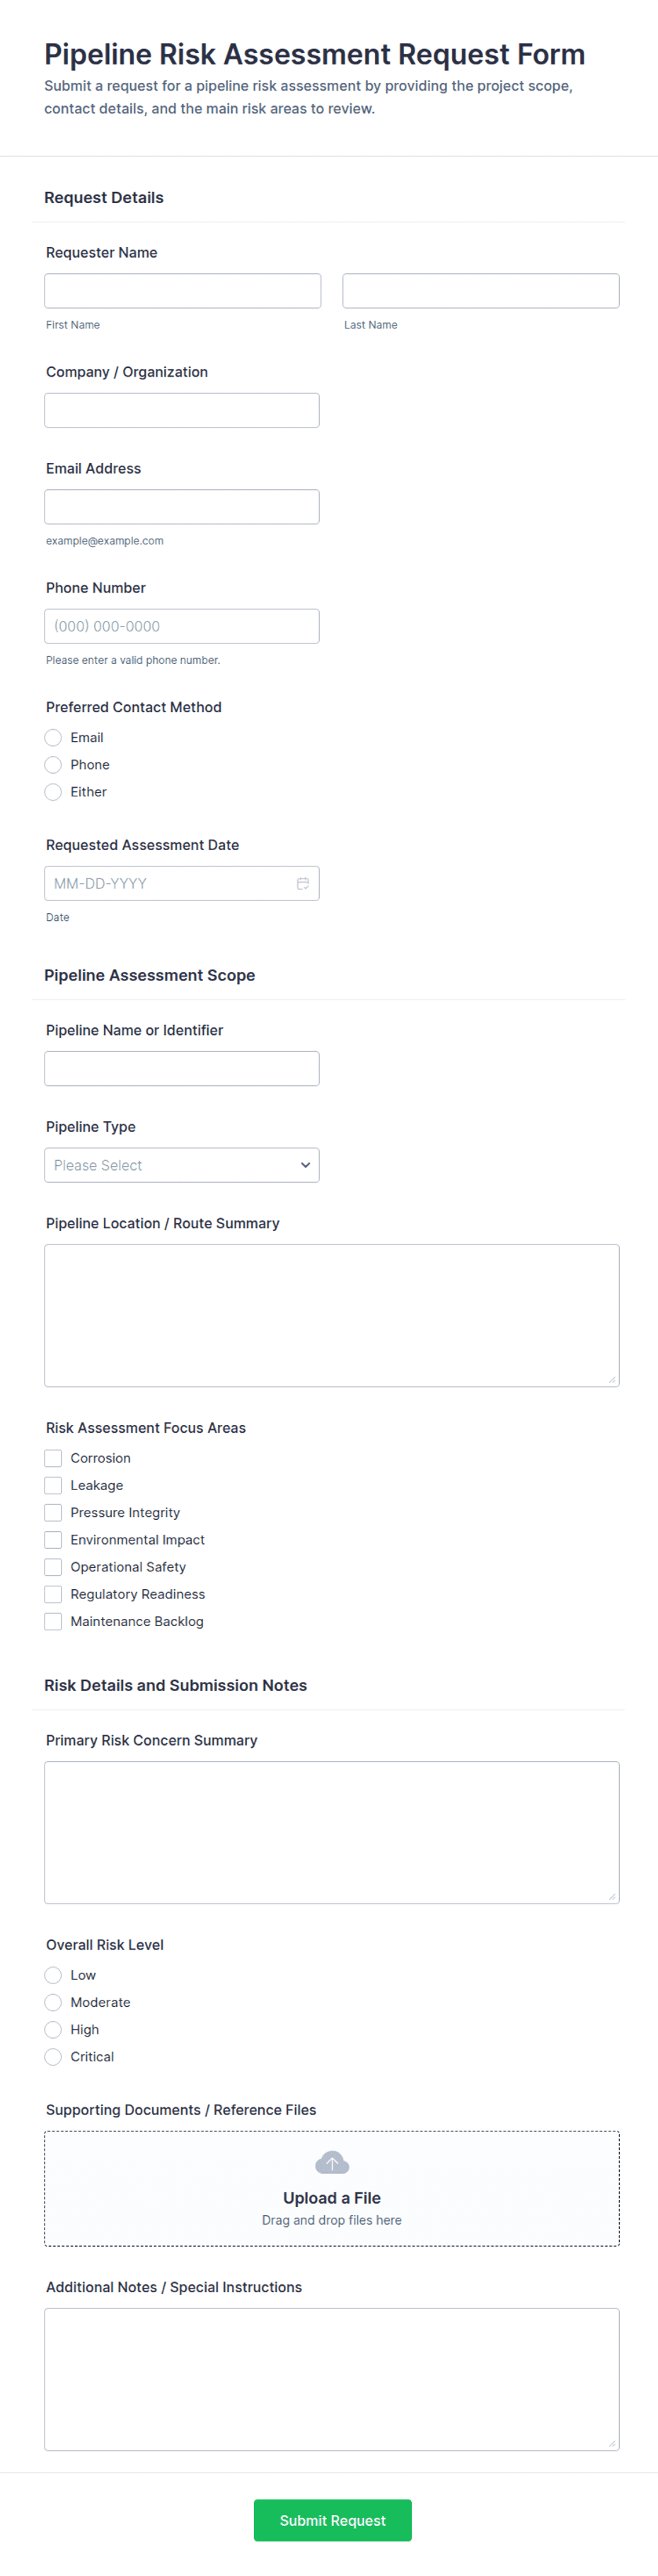Click the Phone Number input field
Viewport: 658px width, 2576px height.
182,626
